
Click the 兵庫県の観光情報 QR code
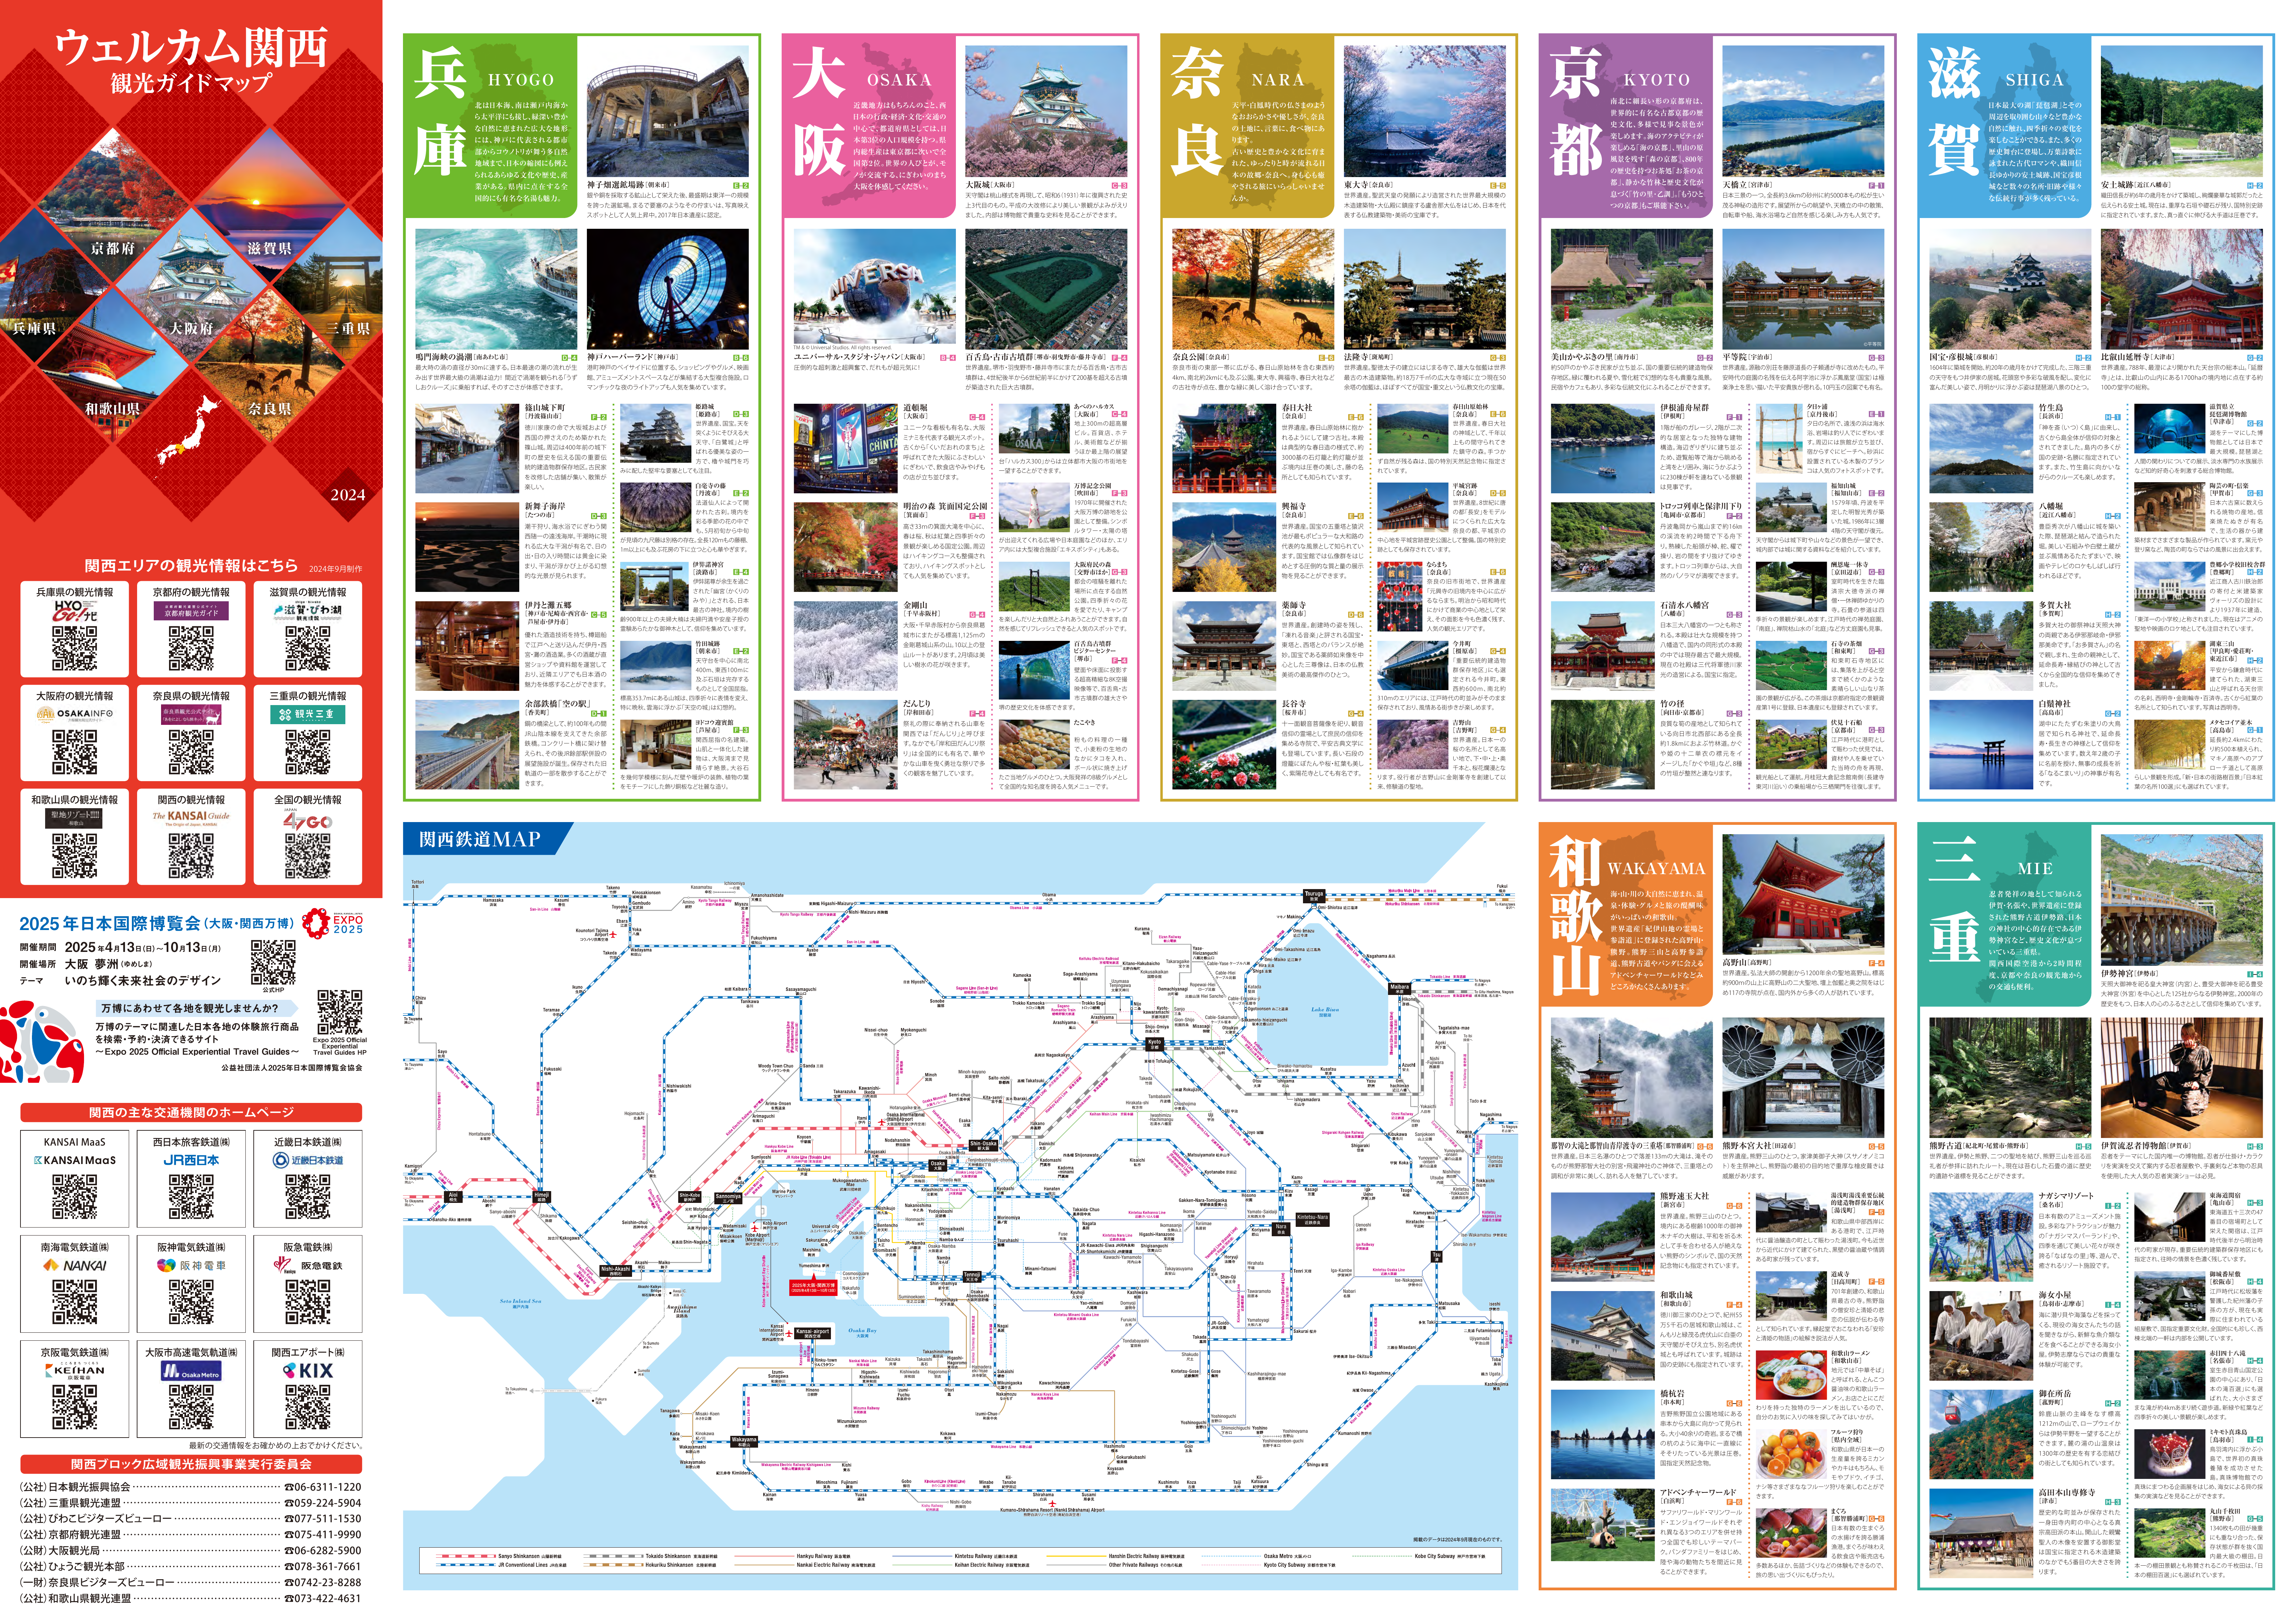coord(75,648)
